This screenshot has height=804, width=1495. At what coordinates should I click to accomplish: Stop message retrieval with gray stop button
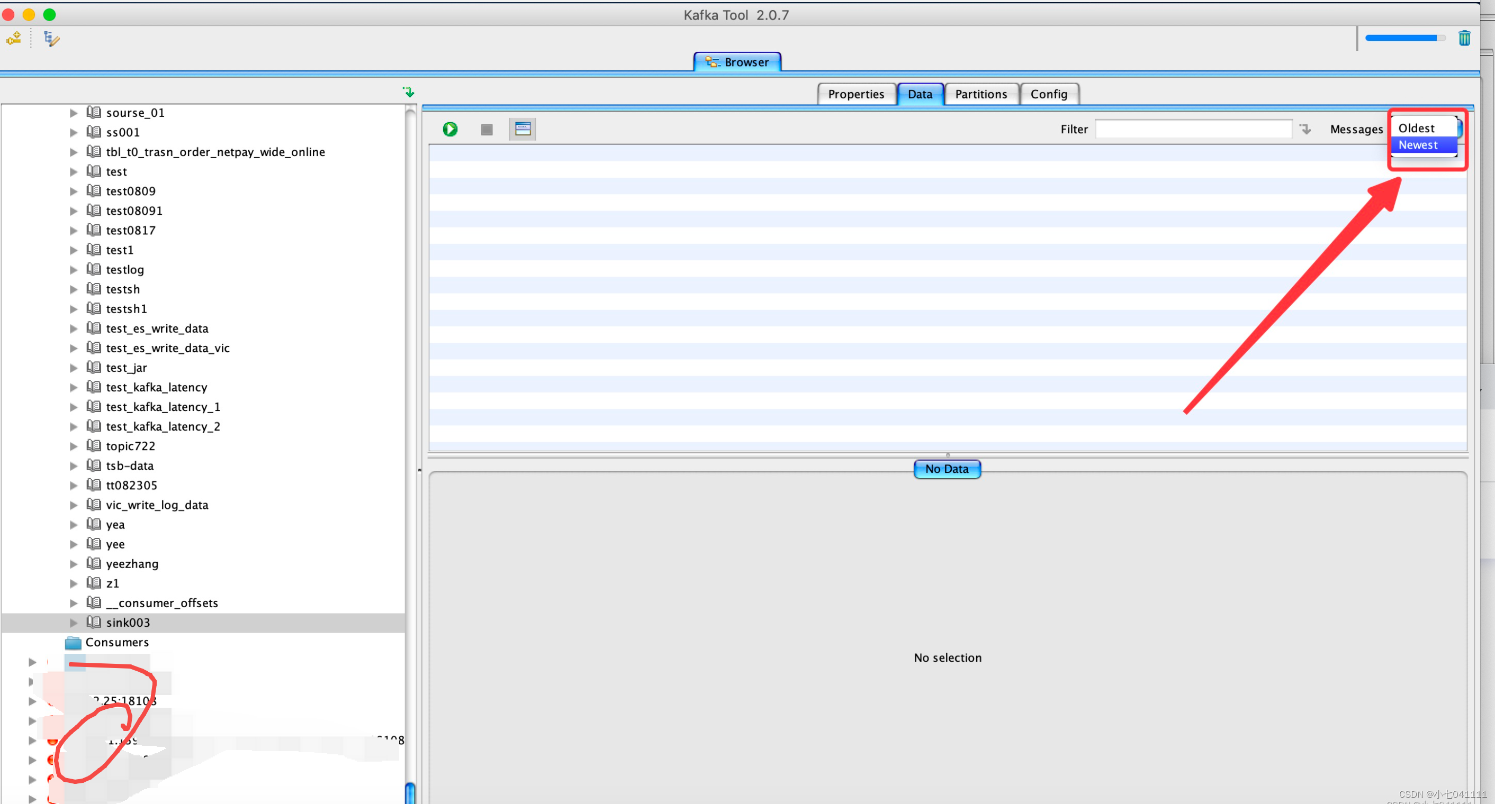click(487, 129)
